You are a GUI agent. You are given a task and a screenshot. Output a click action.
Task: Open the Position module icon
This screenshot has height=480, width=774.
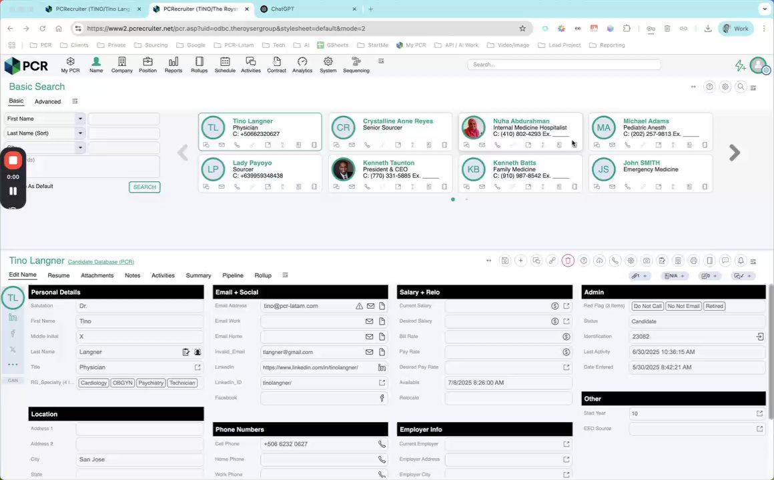(x=147, y=65)
